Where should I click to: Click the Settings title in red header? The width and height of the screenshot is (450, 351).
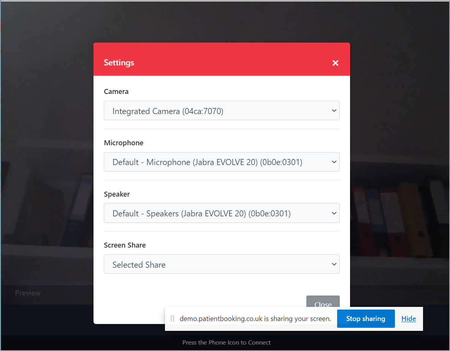[x=119, y=63]
